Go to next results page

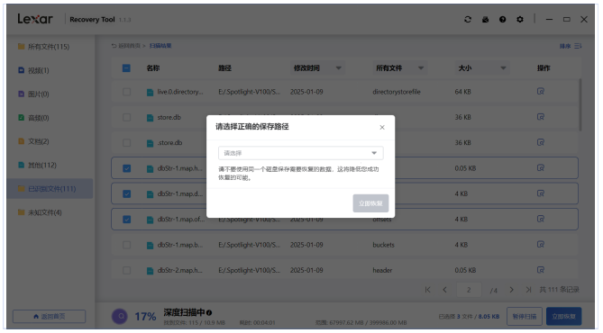(x=511, y=290)
